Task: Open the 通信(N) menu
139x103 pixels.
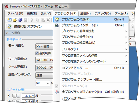Action: (x=85, y=13)
